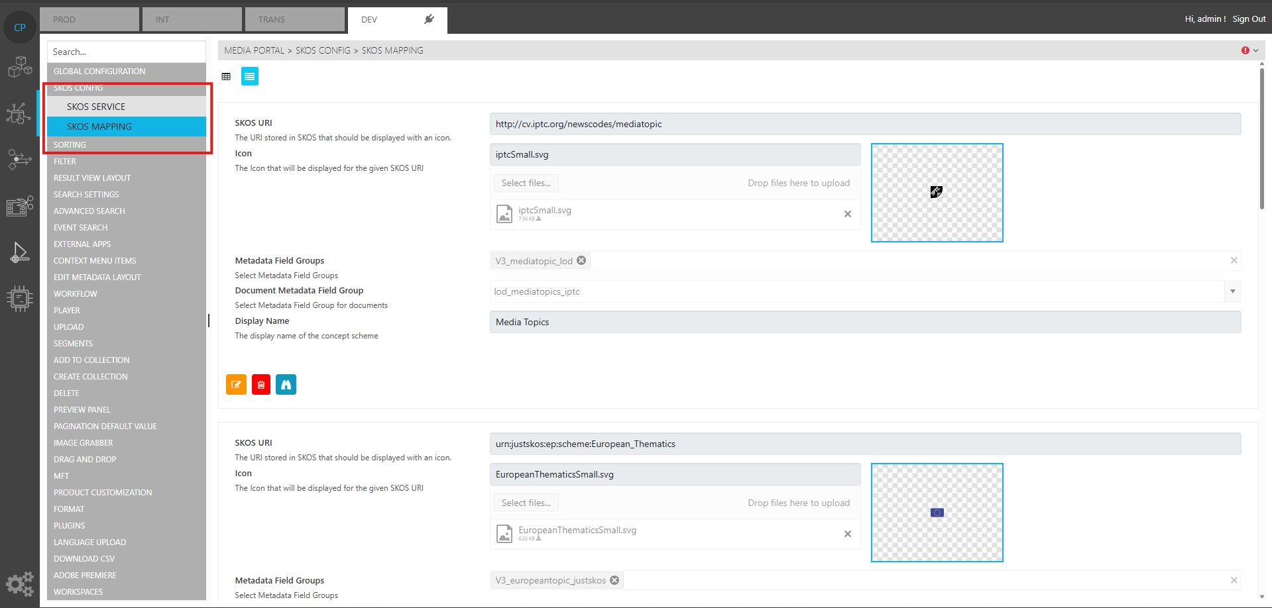Remove V3_mediatopic_lod tag
Image resolution: width=1272 pixels, height=608 pixels.
(581, 260)
